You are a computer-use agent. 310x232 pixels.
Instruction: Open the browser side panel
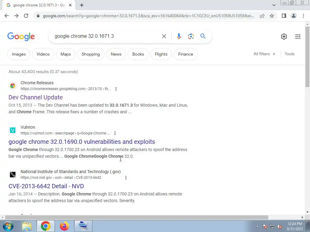pyautogui.click(x=284, y=16)
